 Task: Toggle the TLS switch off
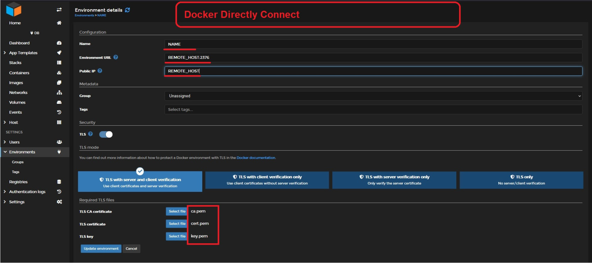point(106,134)
